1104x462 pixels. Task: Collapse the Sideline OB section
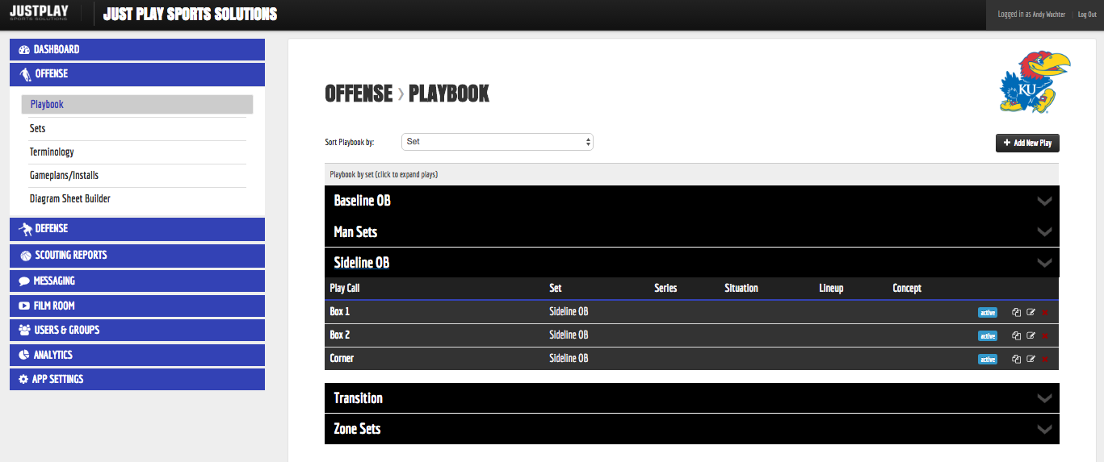tap(691, 263)
